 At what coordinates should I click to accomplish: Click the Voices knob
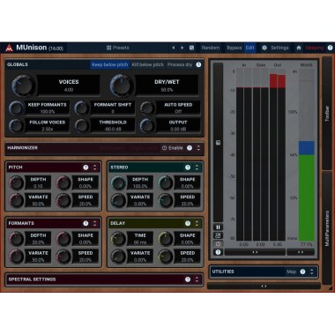coord(22,86)
